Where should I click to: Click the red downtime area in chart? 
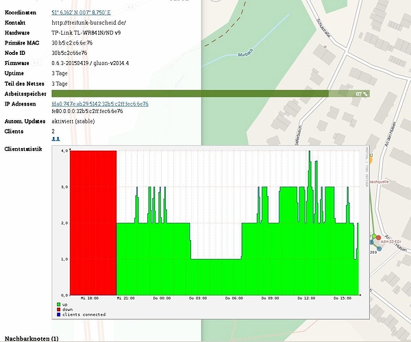coord(93,223)
